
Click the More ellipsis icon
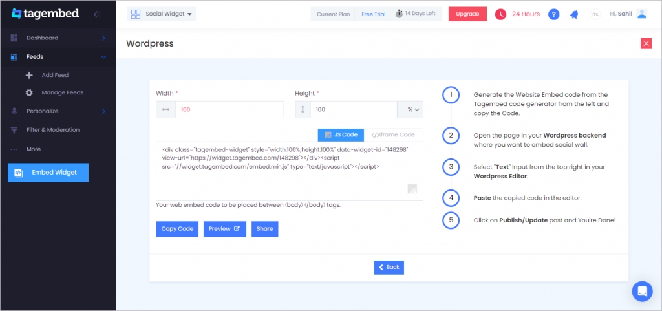coord(14,149)
